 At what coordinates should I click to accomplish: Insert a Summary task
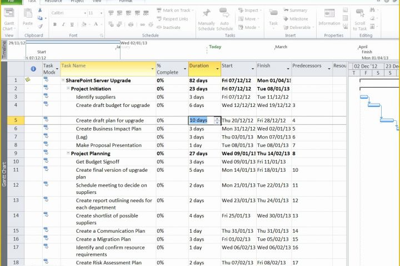(295, 10)
